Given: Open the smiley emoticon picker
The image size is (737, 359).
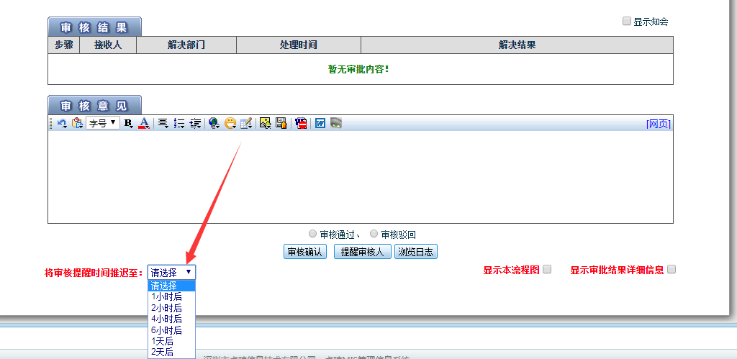Looking at the screenshot, I should (x=230, y=124).
